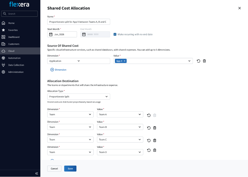Open Dimension dropdown beside Team B
This screenshot has height=177, width=248.
click(x=70, y=127)
